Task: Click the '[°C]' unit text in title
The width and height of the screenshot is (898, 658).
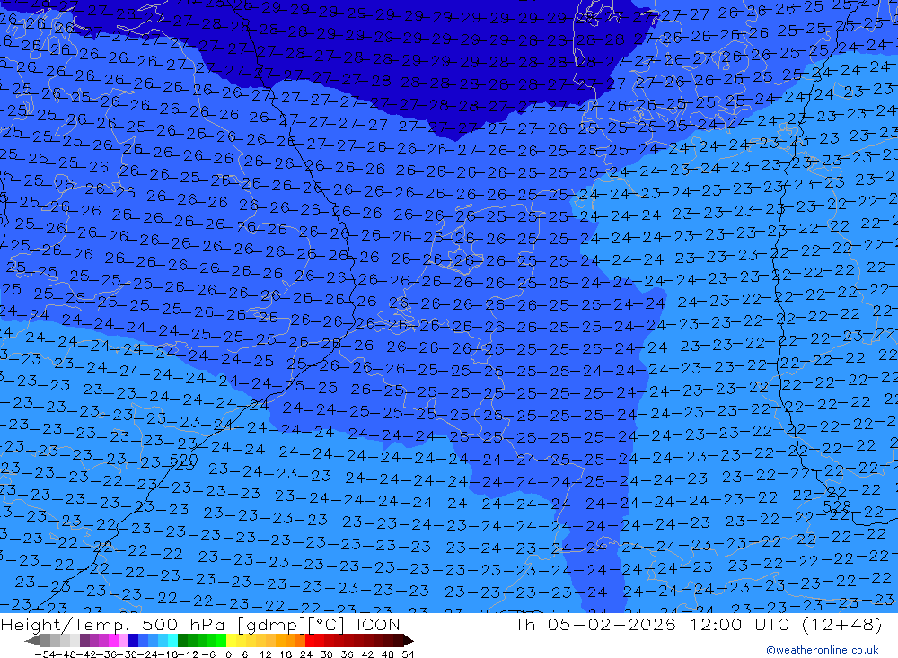Action: pos(327,626)
